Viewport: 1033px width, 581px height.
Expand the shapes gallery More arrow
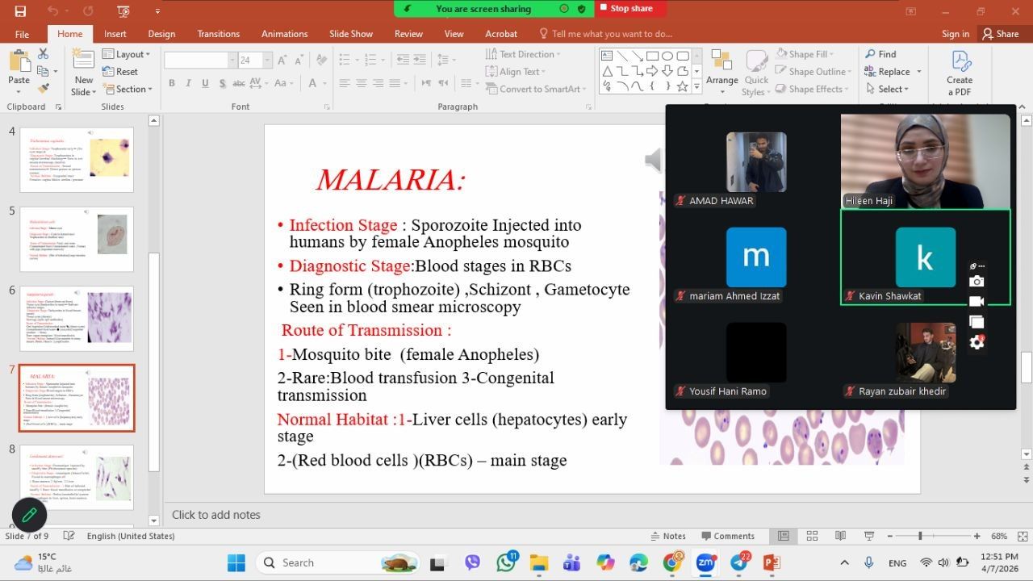[699, 87]
